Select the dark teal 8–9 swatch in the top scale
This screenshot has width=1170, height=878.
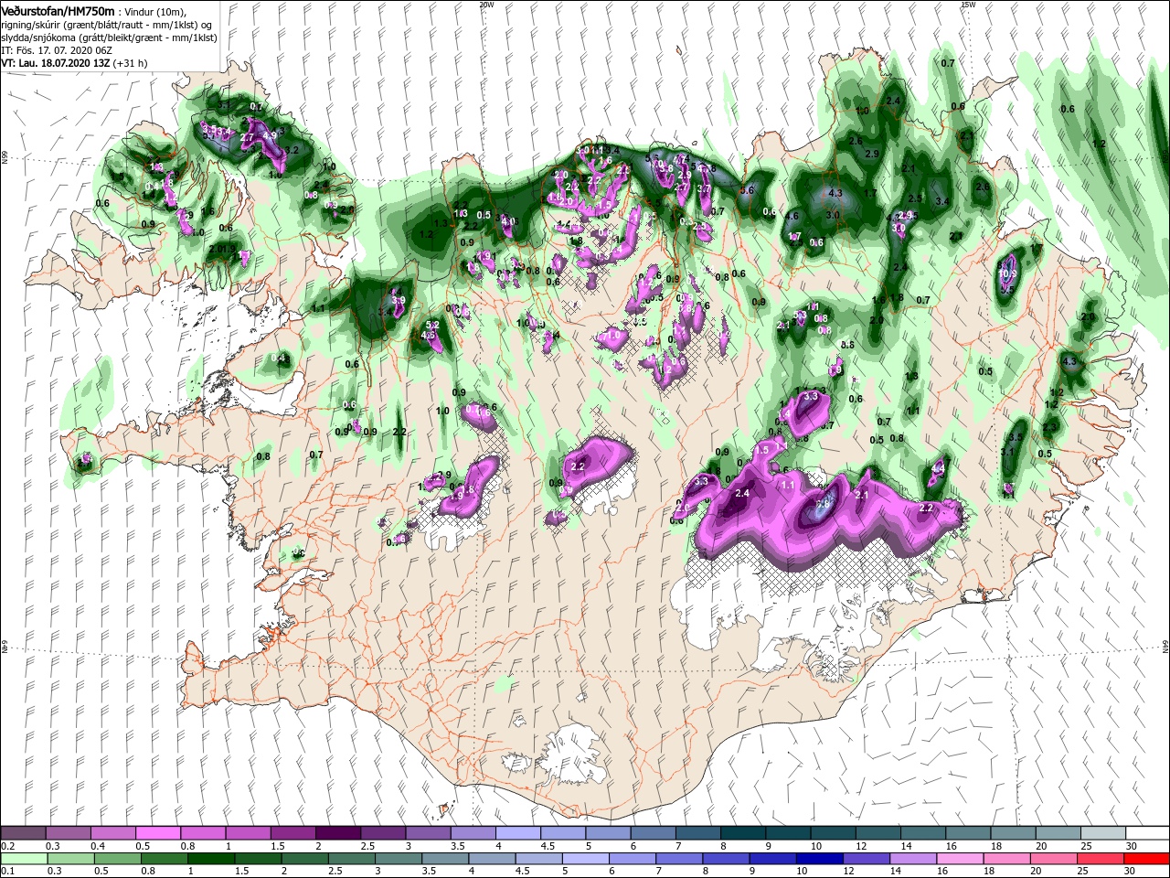[742, 833]
